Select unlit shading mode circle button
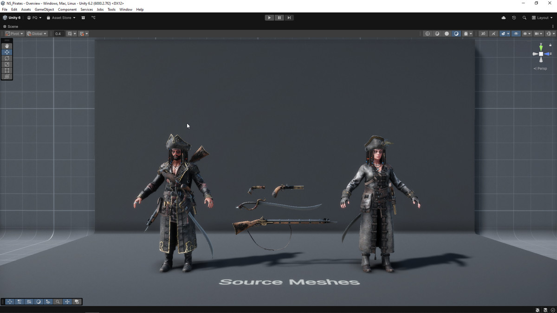557x313 pixels. tap(447, 33)
